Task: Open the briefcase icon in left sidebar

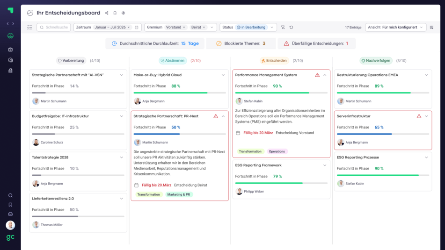Action: pyautogui.click(x=10, y=50)
